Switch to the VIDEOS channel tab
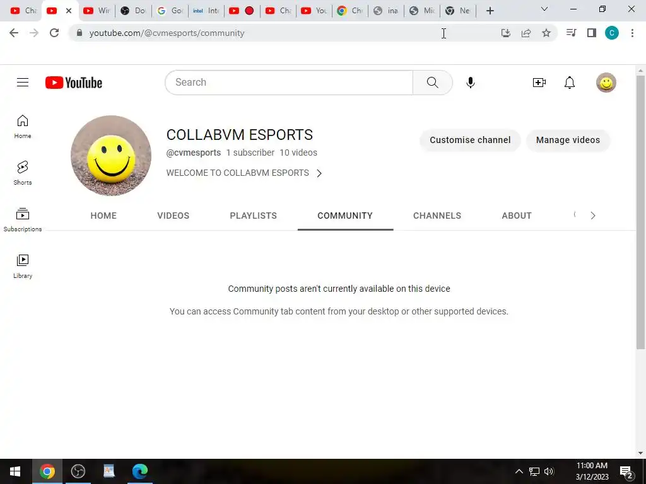This screenshot has height=484, width=646. [173, 216]
